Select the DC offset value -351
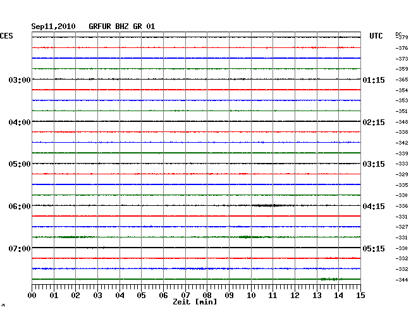411x312 pixels. click(x=402, y=111)
